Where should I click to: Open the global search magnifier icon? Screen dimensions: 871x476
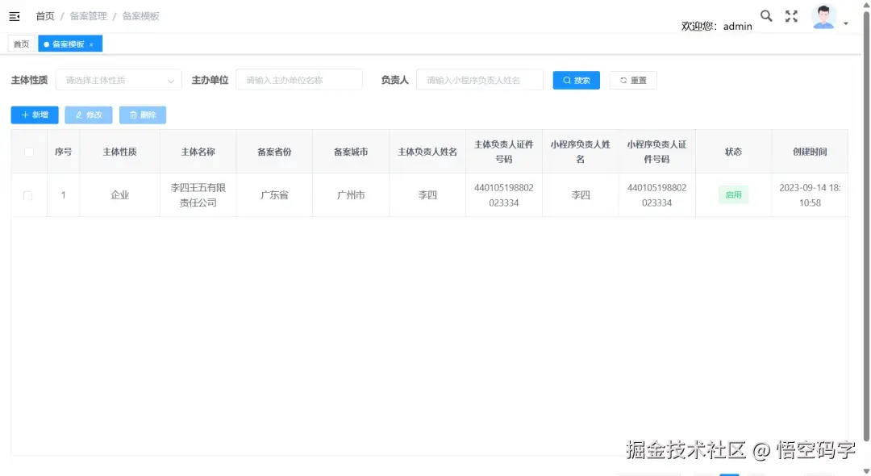tap(765, 15)
